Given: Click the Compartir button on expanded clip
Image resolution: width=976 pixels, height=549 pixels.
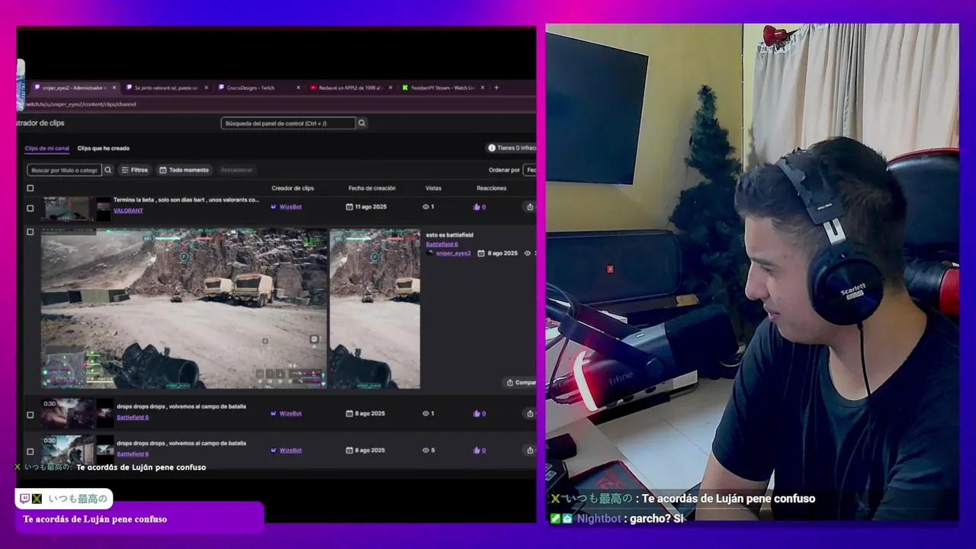Looking at the screenshot, I should tap(522, 383).
